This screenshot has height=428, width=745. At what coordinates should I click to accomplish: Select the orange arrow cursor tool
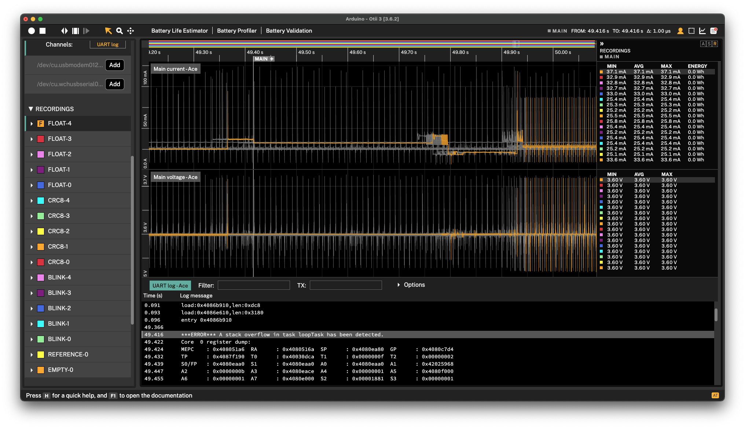(x=108, y=31)
